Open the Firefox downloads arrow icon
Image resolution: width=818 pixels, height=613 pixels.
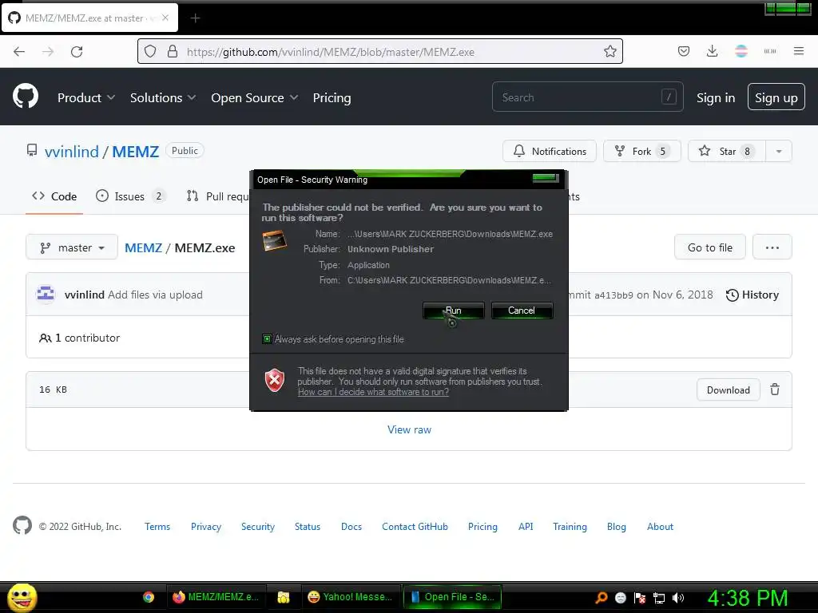(x=712, y=51)
